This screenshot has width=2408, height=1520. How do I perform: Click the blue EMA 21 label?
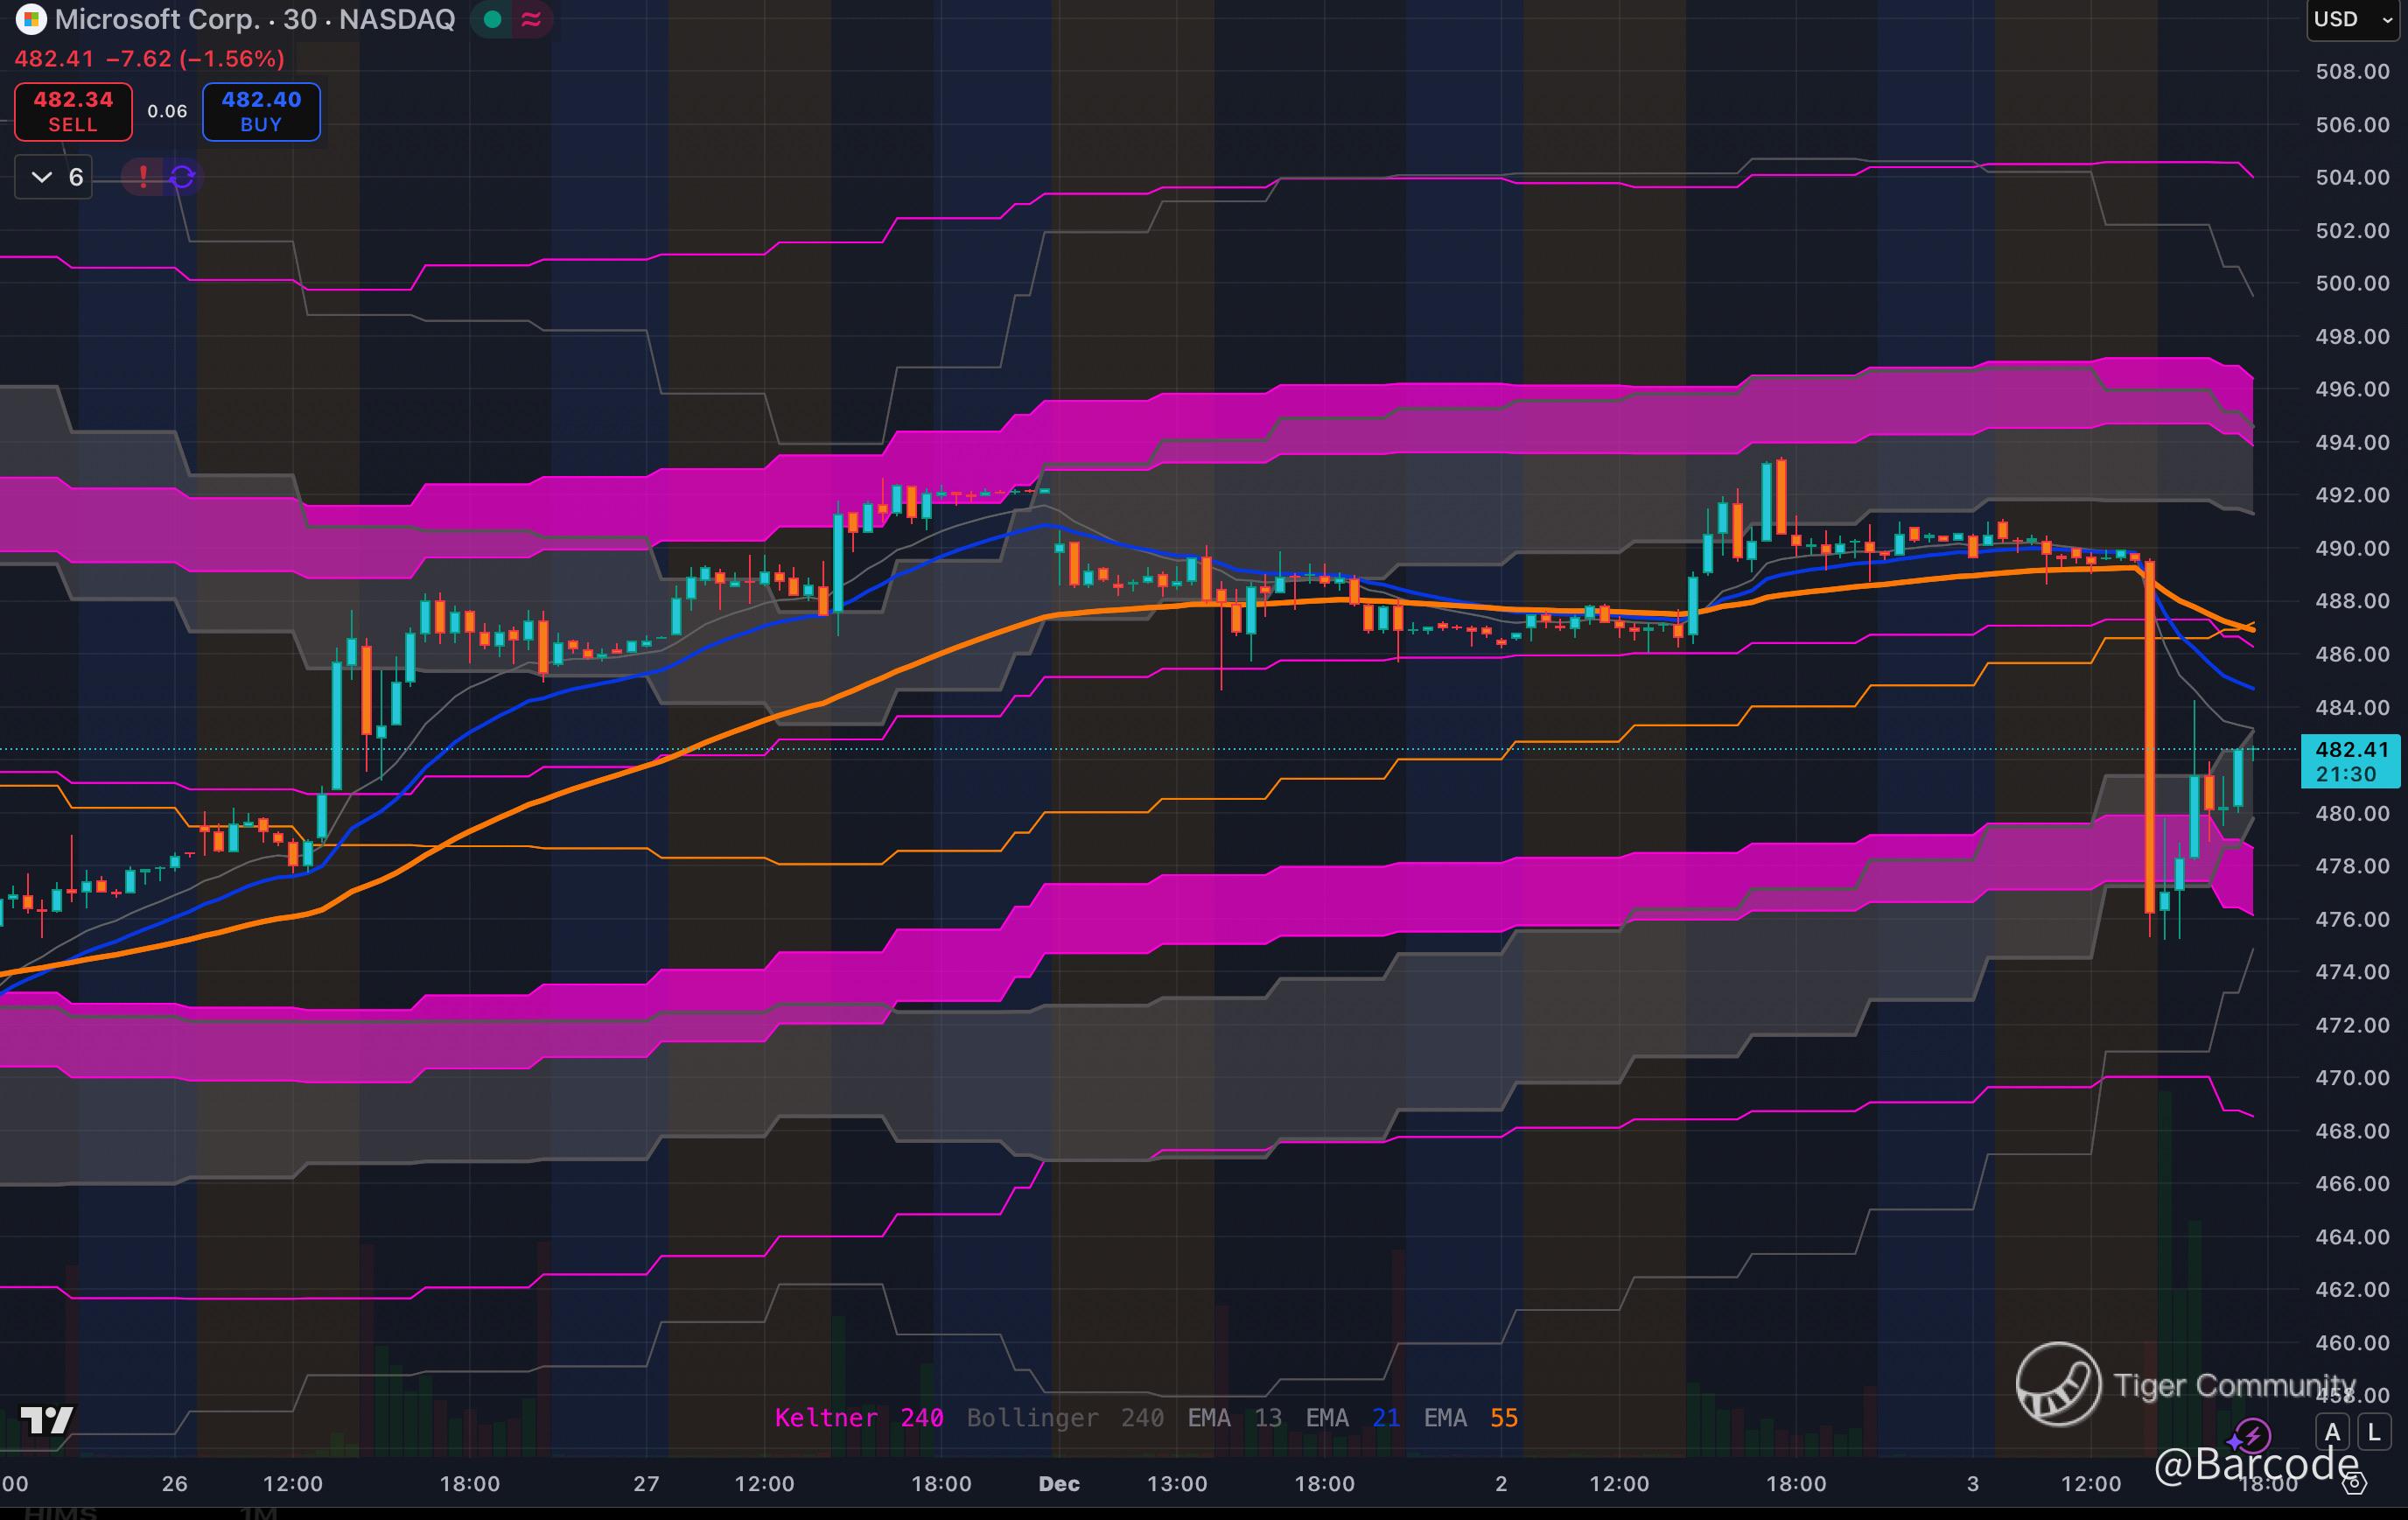[x=1352, y=1418]
